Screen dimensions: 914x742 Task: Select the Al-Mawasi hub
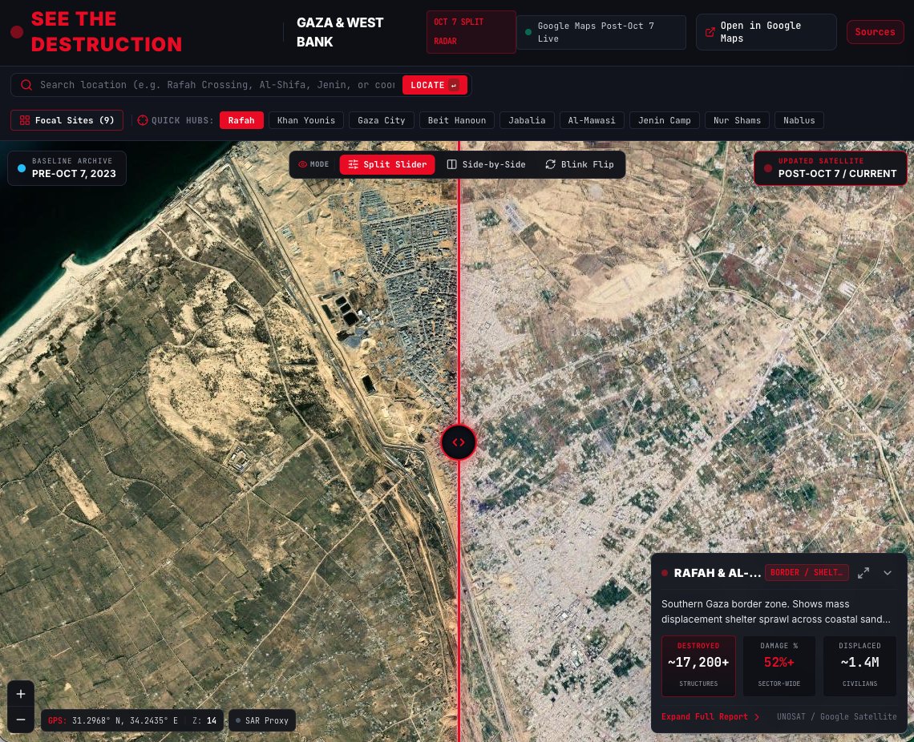pyautogui.click(x=592, y=120)
